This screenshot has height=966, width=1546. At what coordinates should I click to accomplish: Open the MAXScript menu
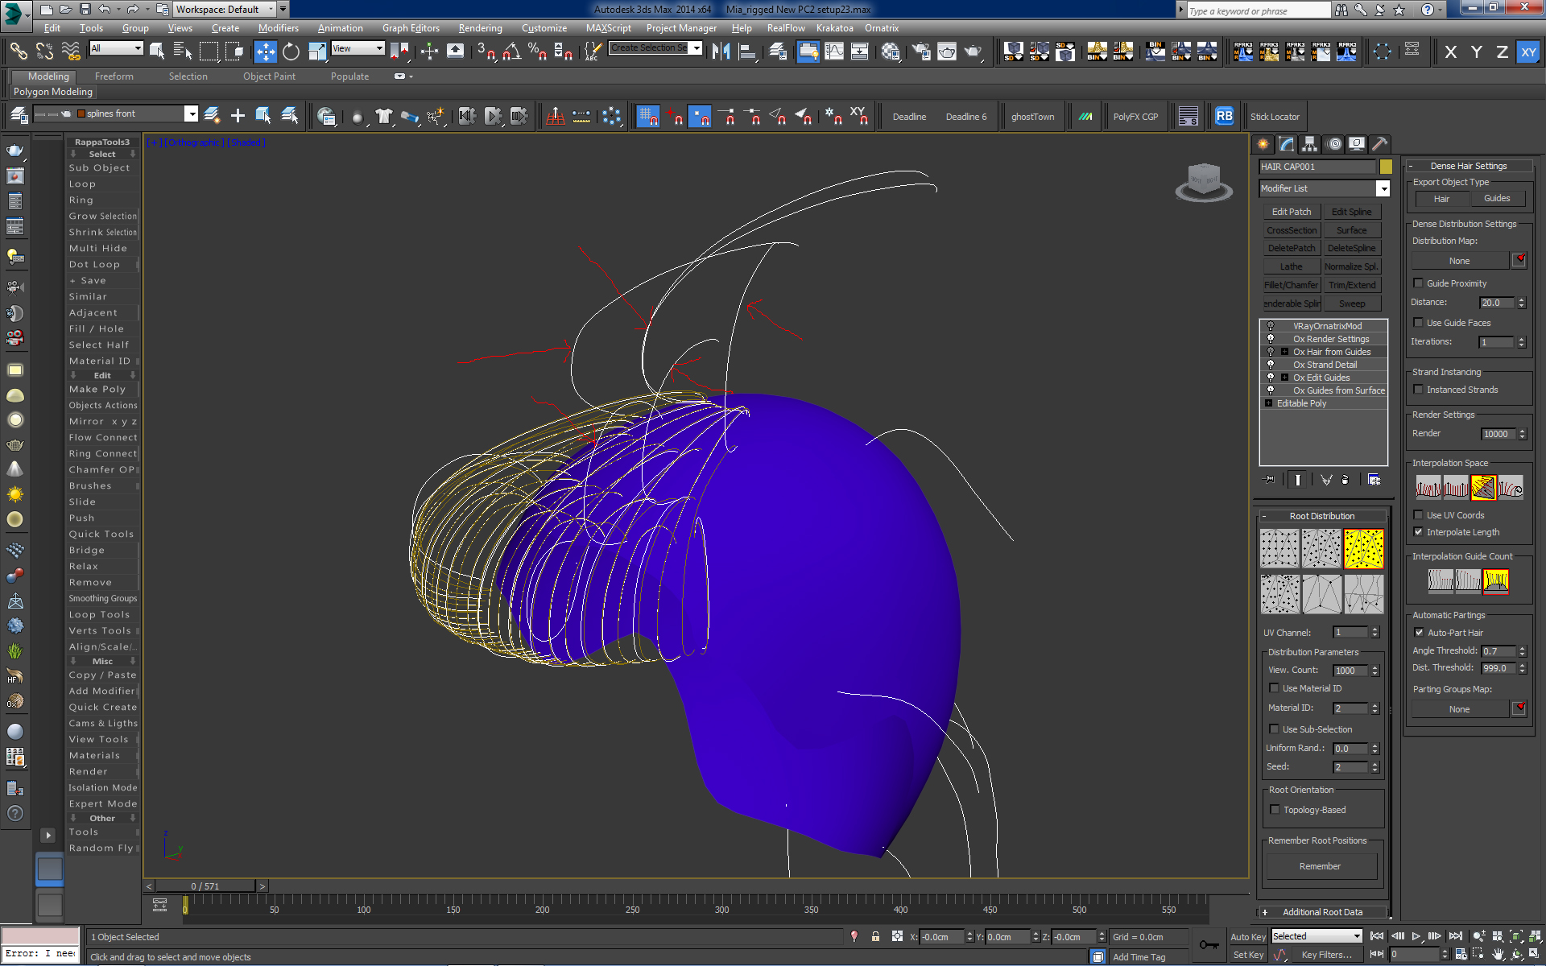(x=608, y=28)
